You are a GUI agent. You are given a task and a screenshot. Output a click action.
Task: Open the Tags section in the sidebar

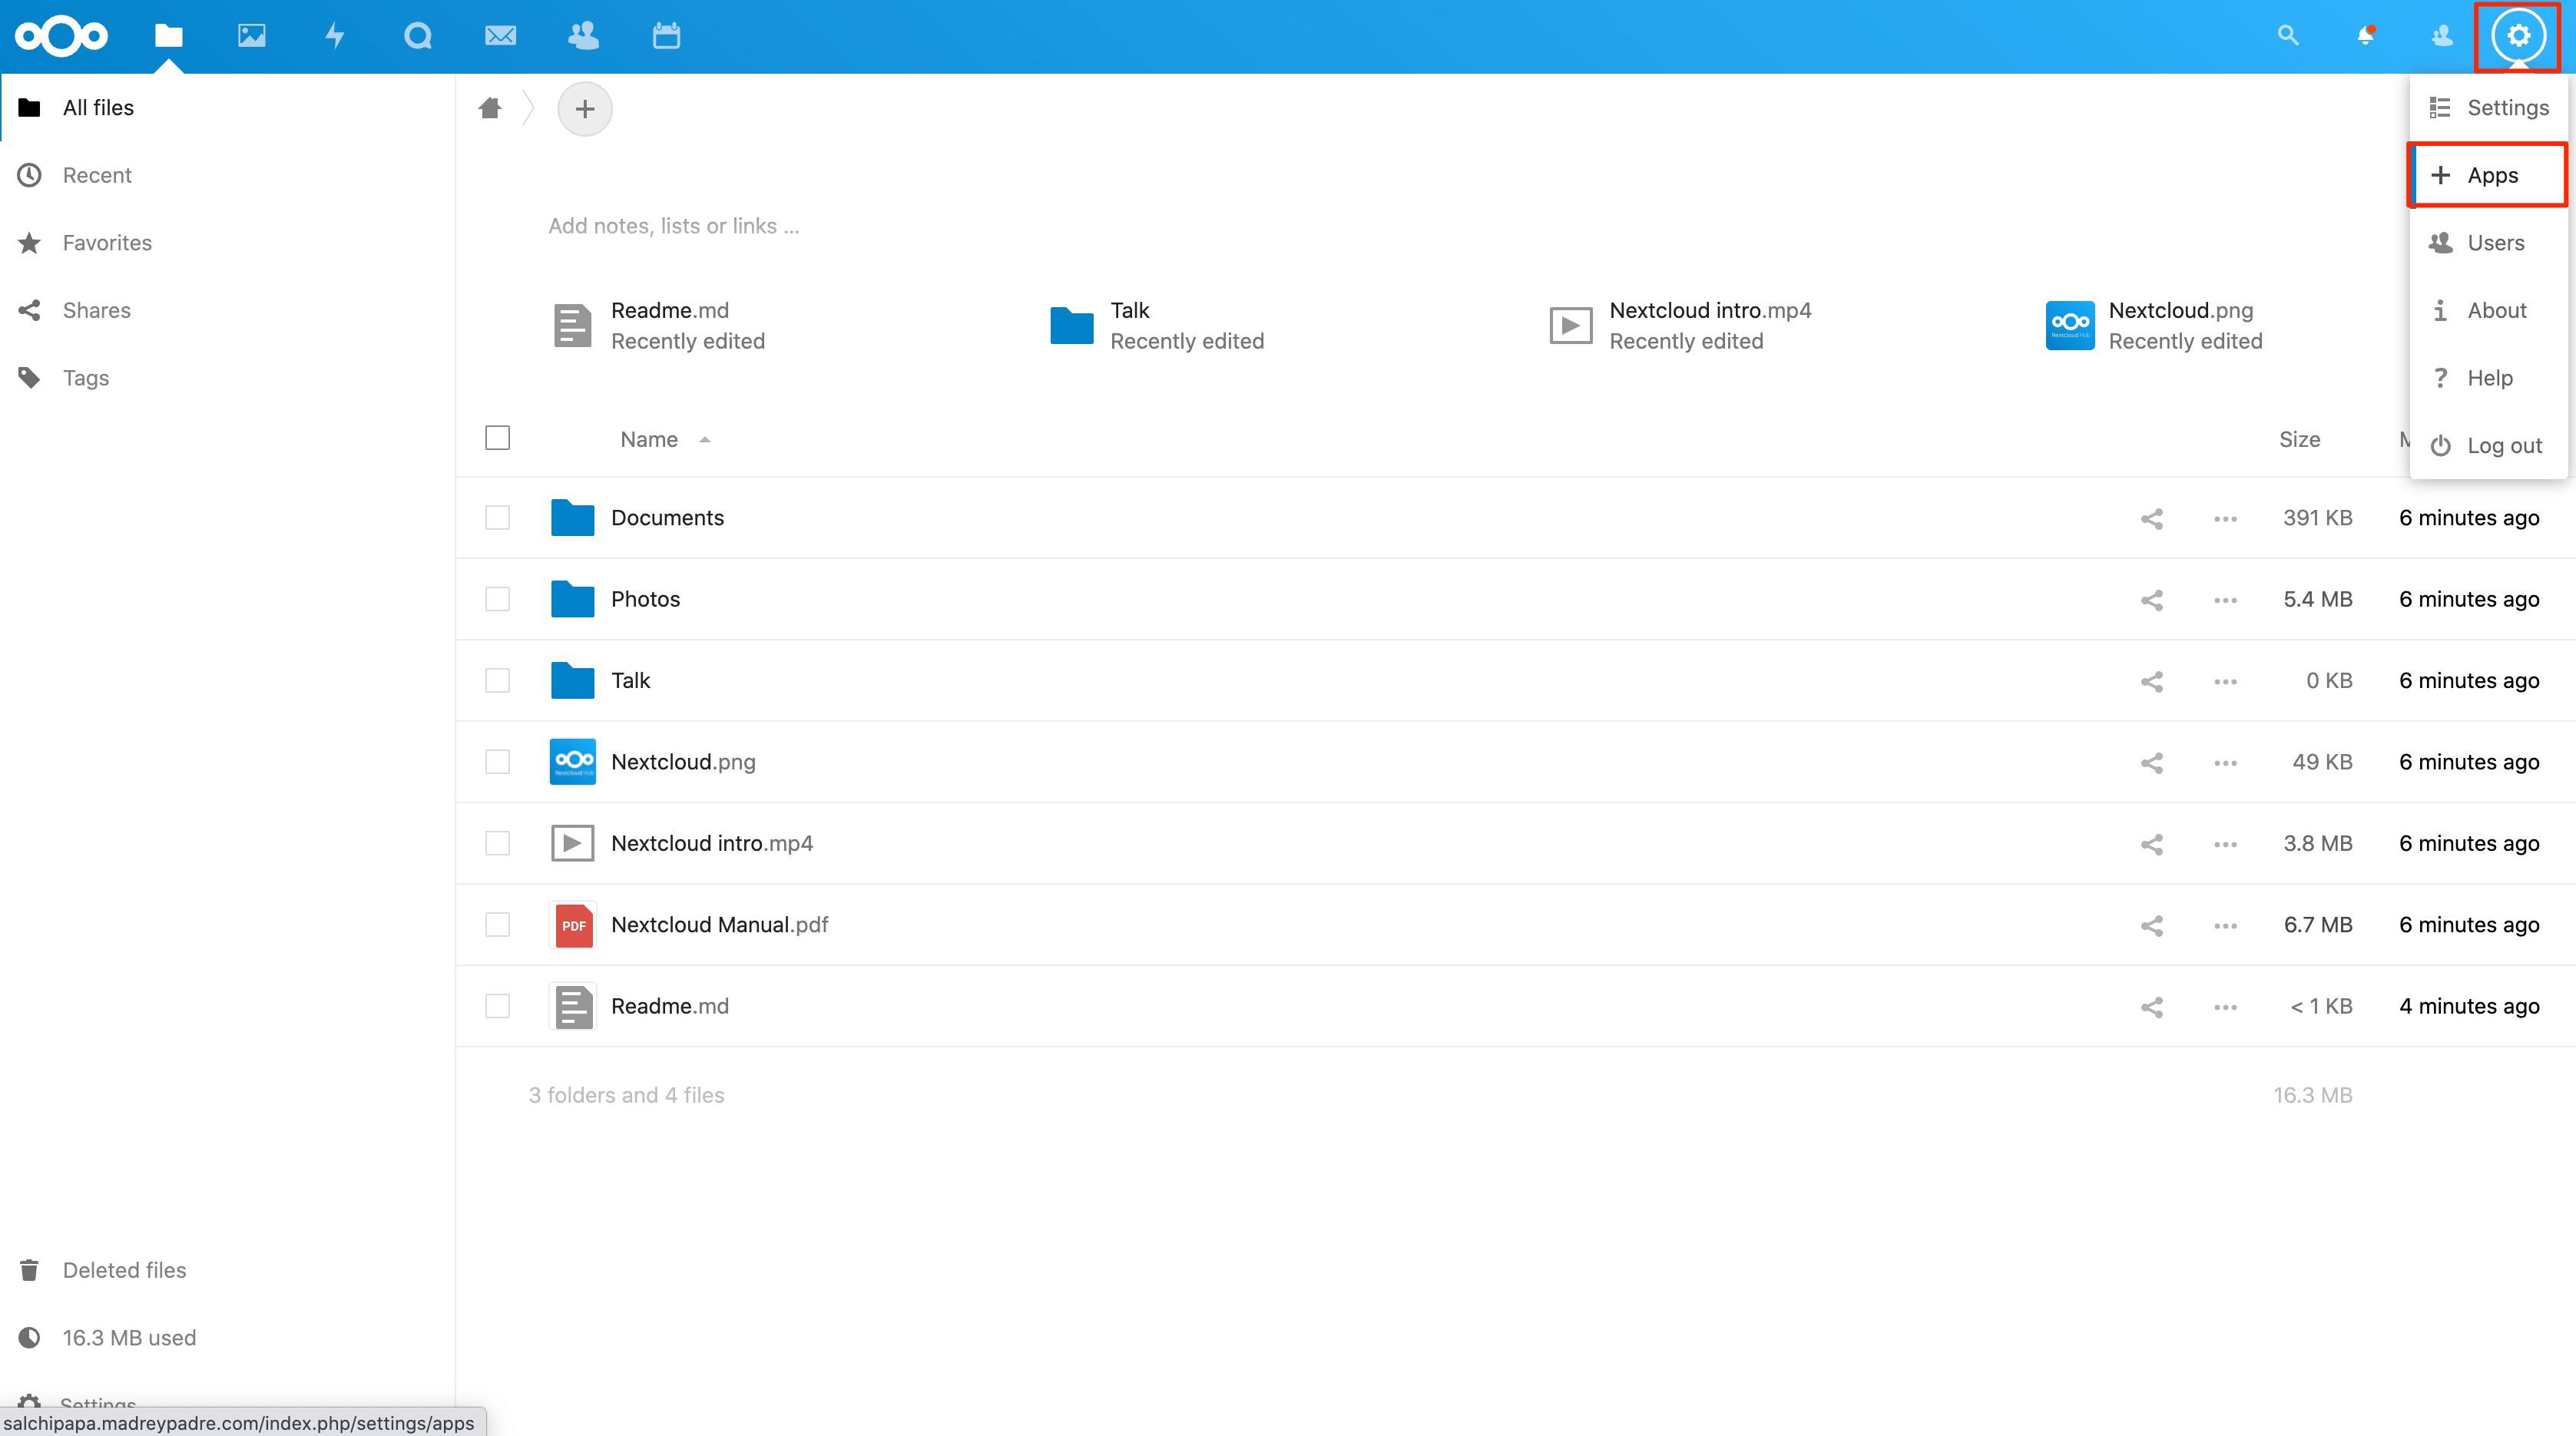point(85,377)
